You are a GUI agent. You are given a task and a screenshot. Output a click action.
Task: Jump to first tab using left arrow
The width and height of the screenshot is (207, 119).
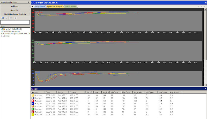32,6
